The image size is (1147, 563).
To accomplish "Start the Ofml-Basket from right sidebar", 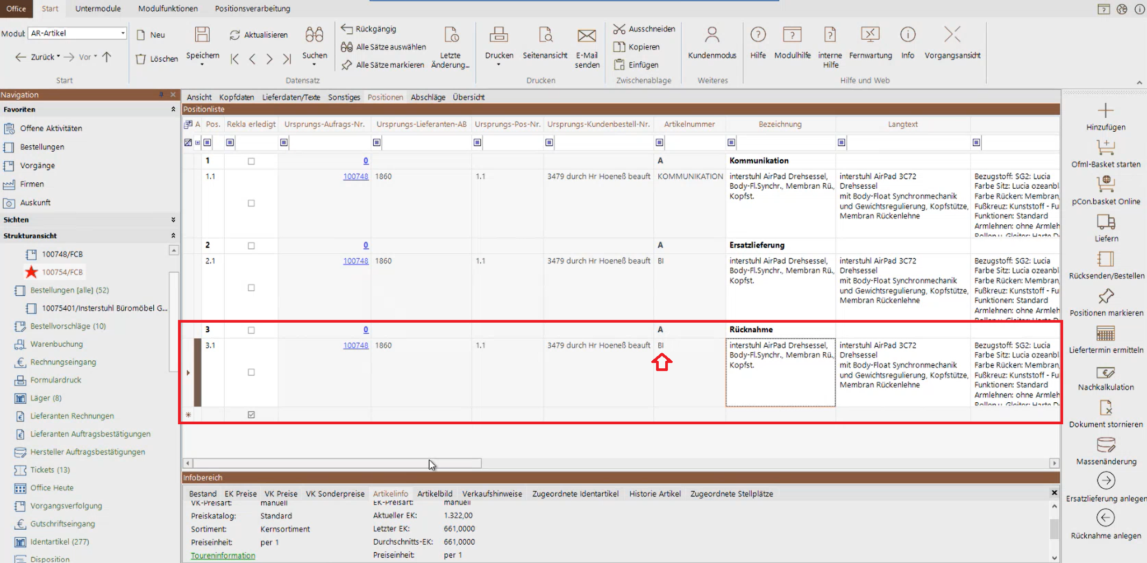I will pos(1106,147).
